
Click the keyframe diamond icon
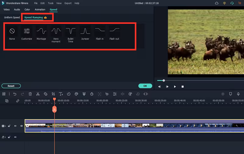coord(107,94)
